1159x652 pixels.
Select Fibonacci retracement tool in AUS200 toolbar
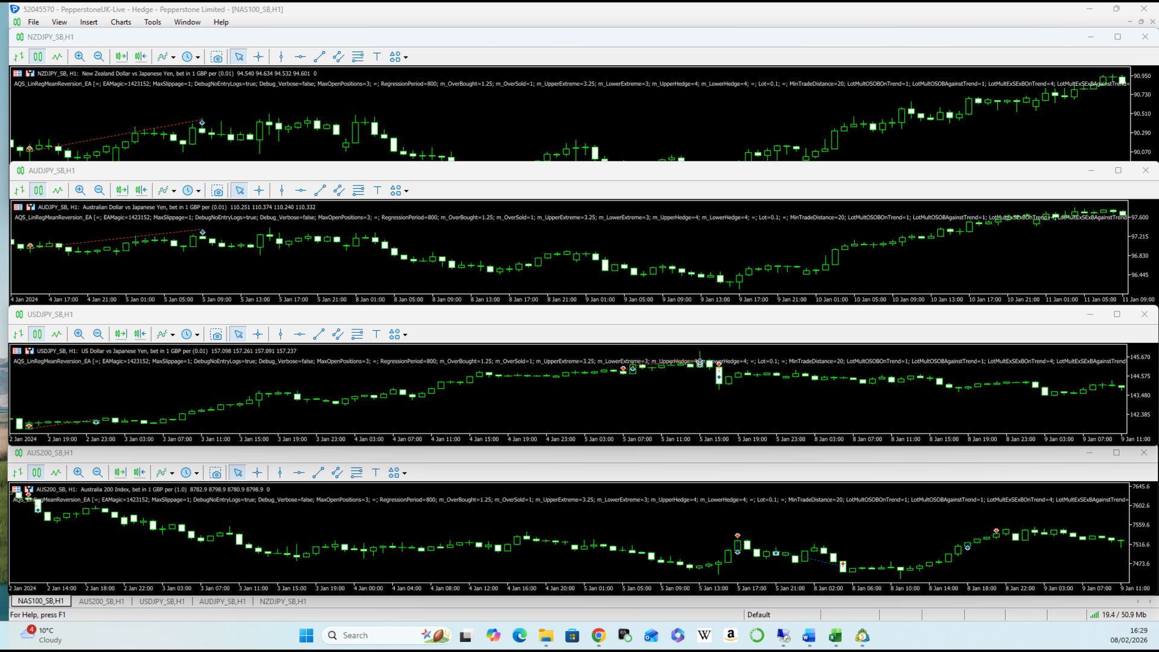point(357,473)
